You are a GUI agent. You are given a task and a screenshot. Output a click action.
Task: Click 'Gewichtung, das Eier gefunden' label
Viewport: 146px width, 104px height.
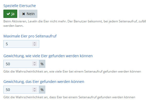click(x=44, y=82)
